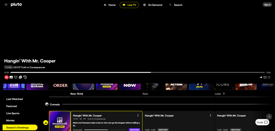The width and height of the screenshot is (275, 131).
Task: Favorite this channel with the heart icon
Action: (16, 77)
